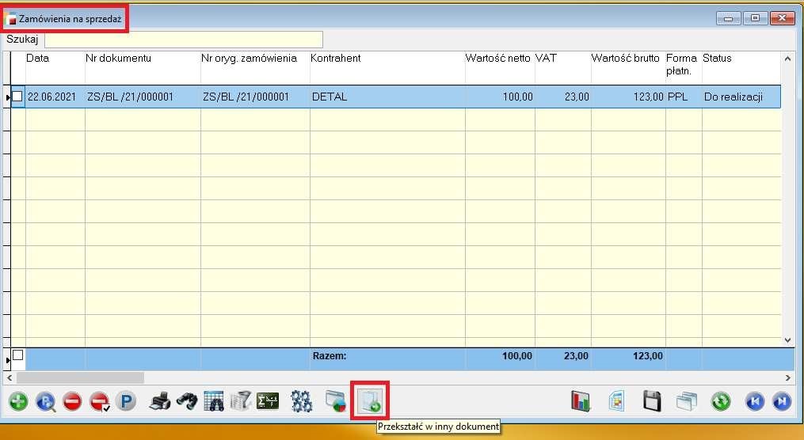This screenshot has width=804, height=440.
Task: Sort by the Data column header
Action: (37, 58)
